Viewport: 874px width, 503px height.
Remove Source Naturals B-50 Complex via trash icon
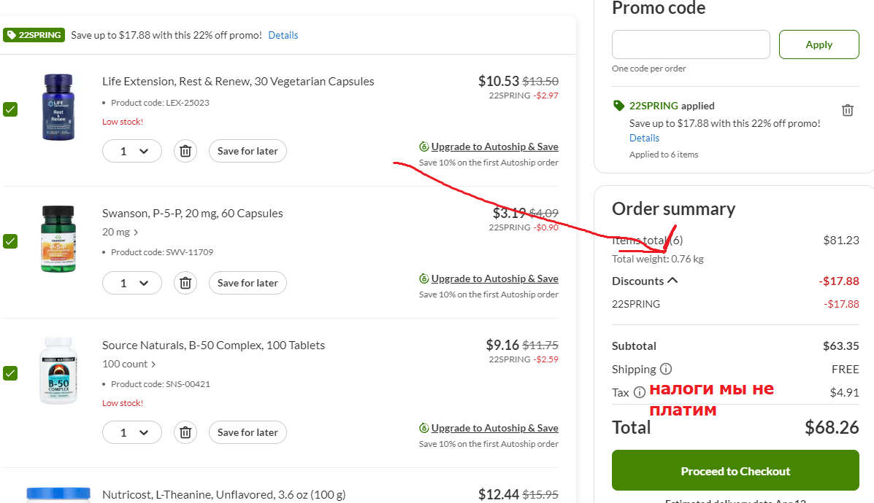(185, 432)
